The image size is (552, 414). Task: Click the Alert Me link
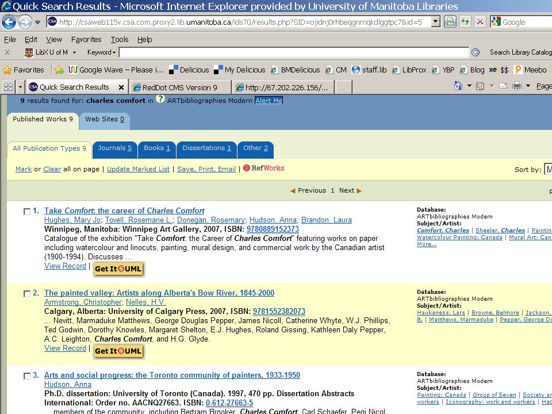(269, 101)
